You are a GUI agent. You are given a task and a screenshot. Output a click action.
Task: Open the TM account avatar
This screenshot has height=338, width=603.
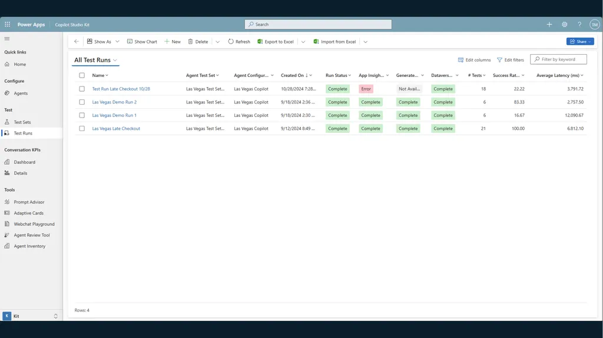coord(595,24)
